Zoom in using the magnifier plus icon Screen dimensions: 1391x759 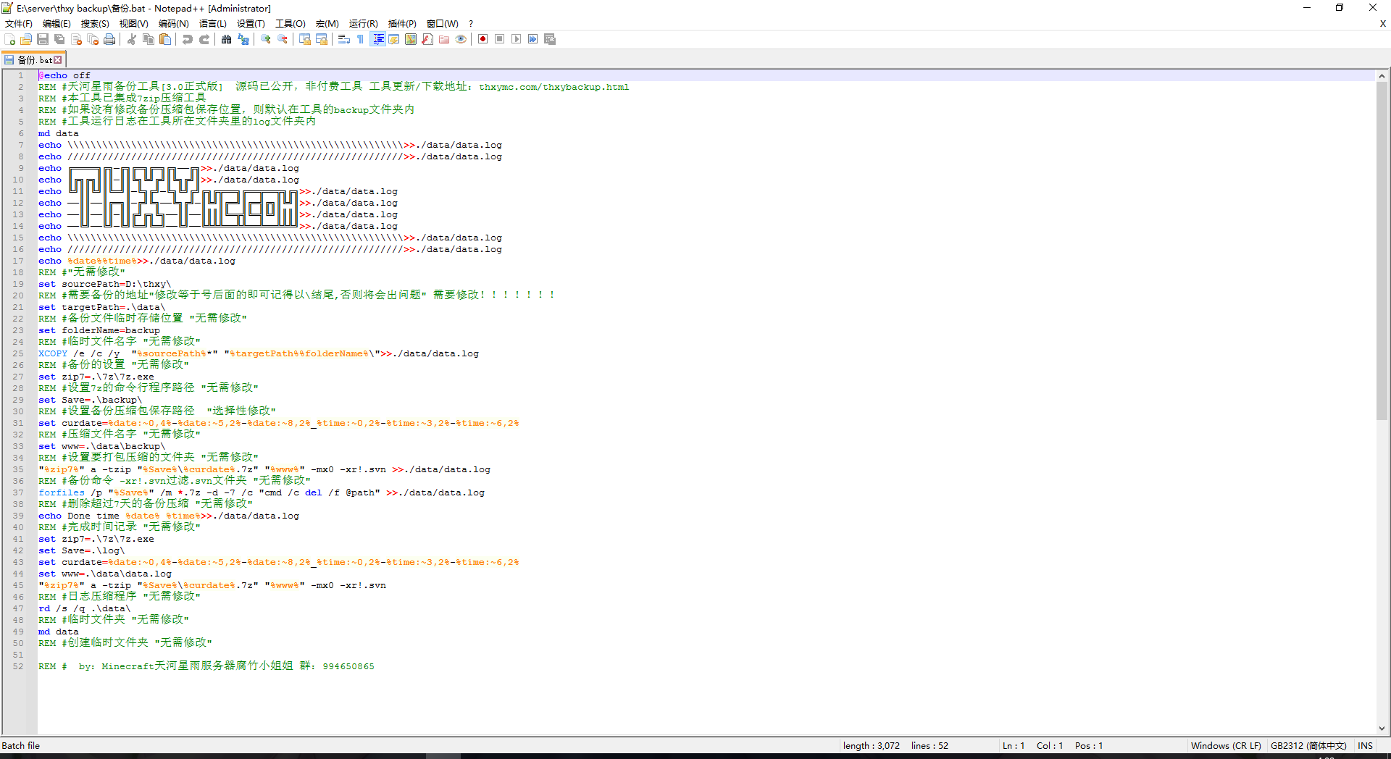coord(266,39)
